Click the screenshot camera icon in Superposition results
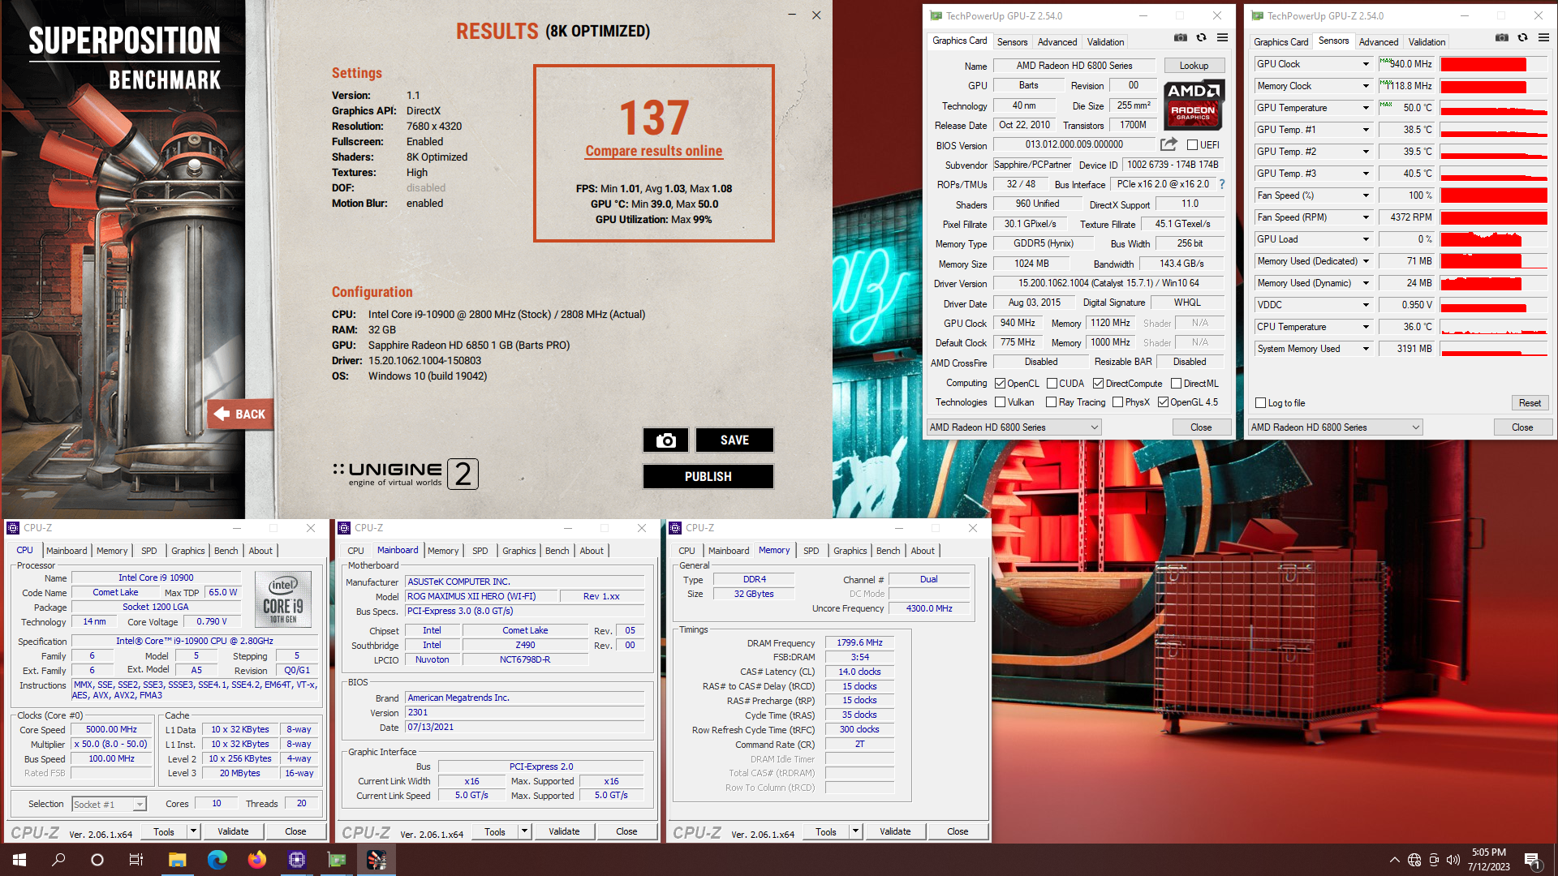 coord(665,440)
